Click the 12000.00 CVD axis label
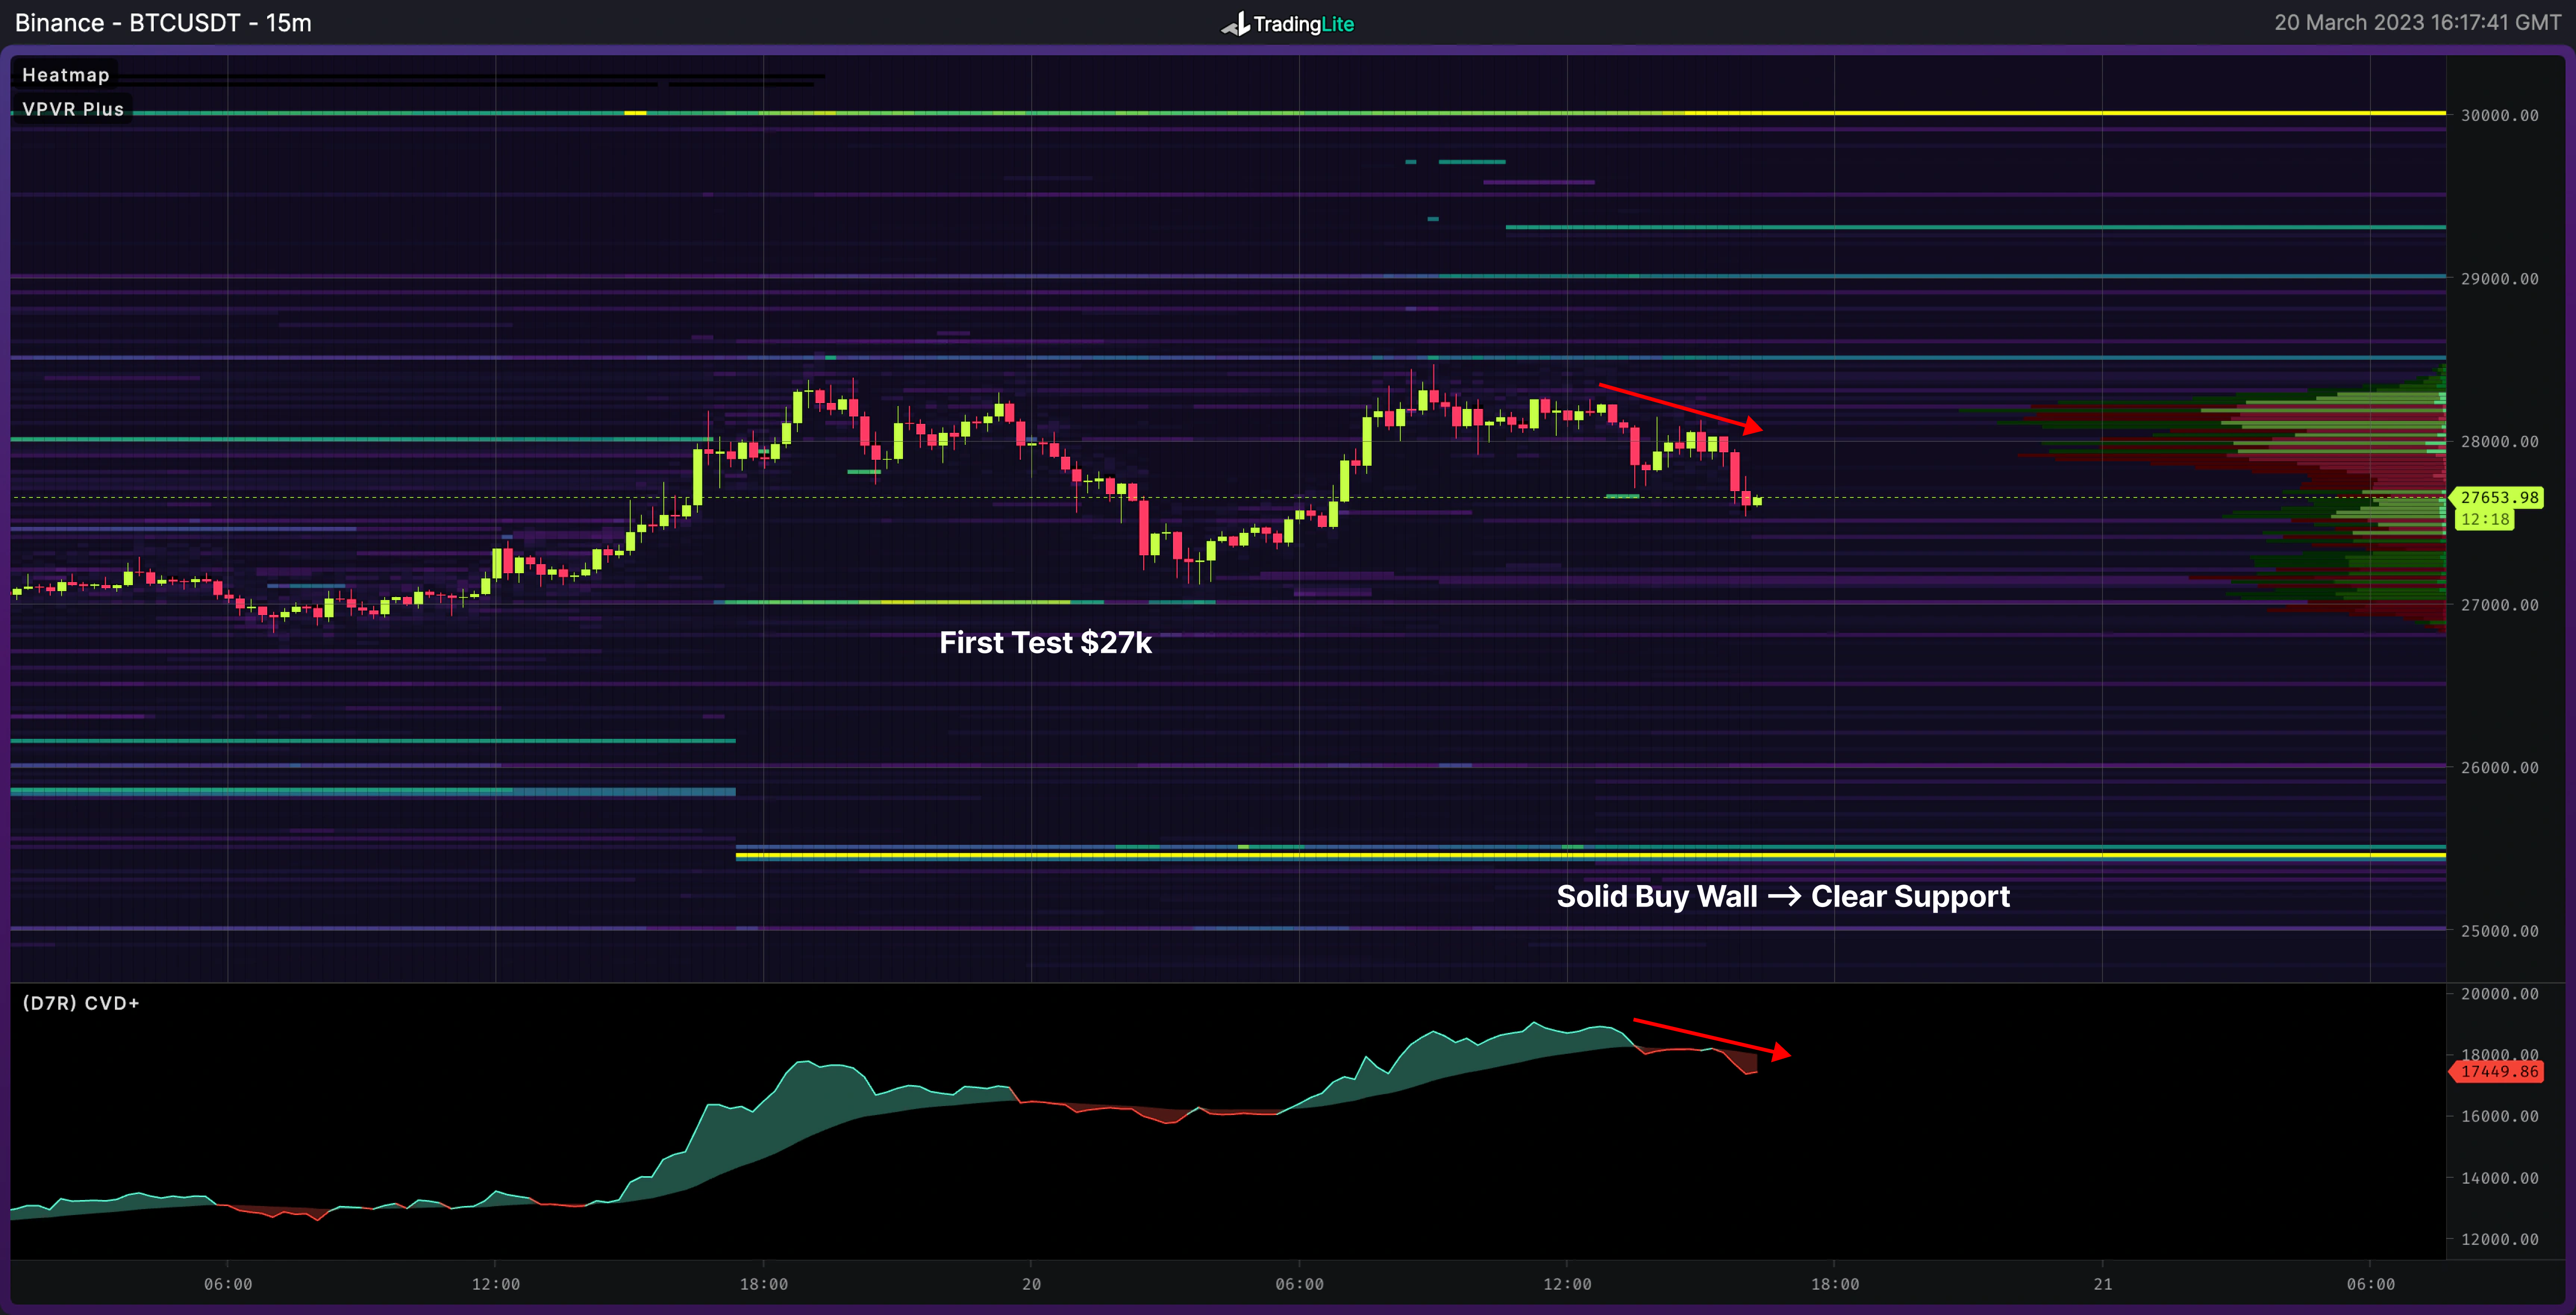 pyautogui.click(x=2499, y=1239)
